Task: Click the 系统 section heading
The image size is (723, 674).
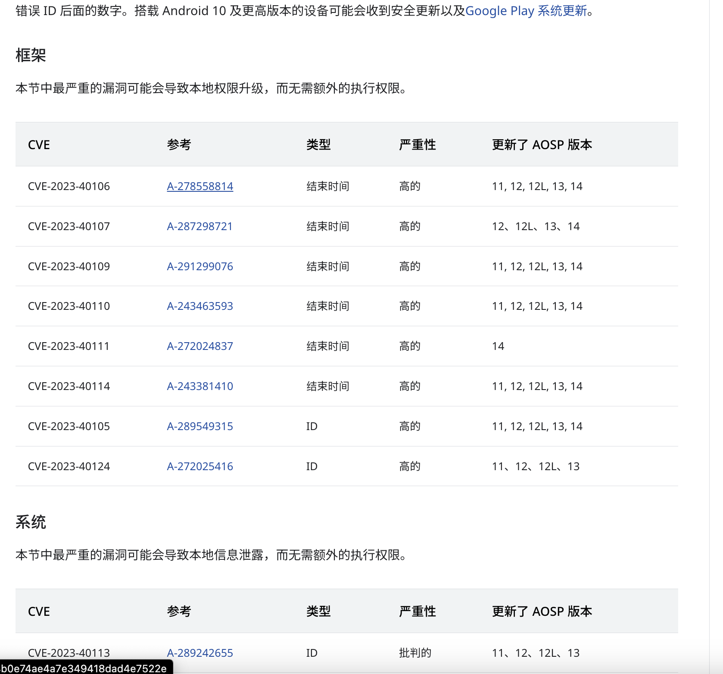Action: [31, 522]
